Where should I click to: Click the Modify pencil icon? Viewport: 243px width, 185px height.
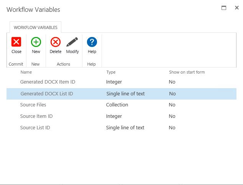72,42
